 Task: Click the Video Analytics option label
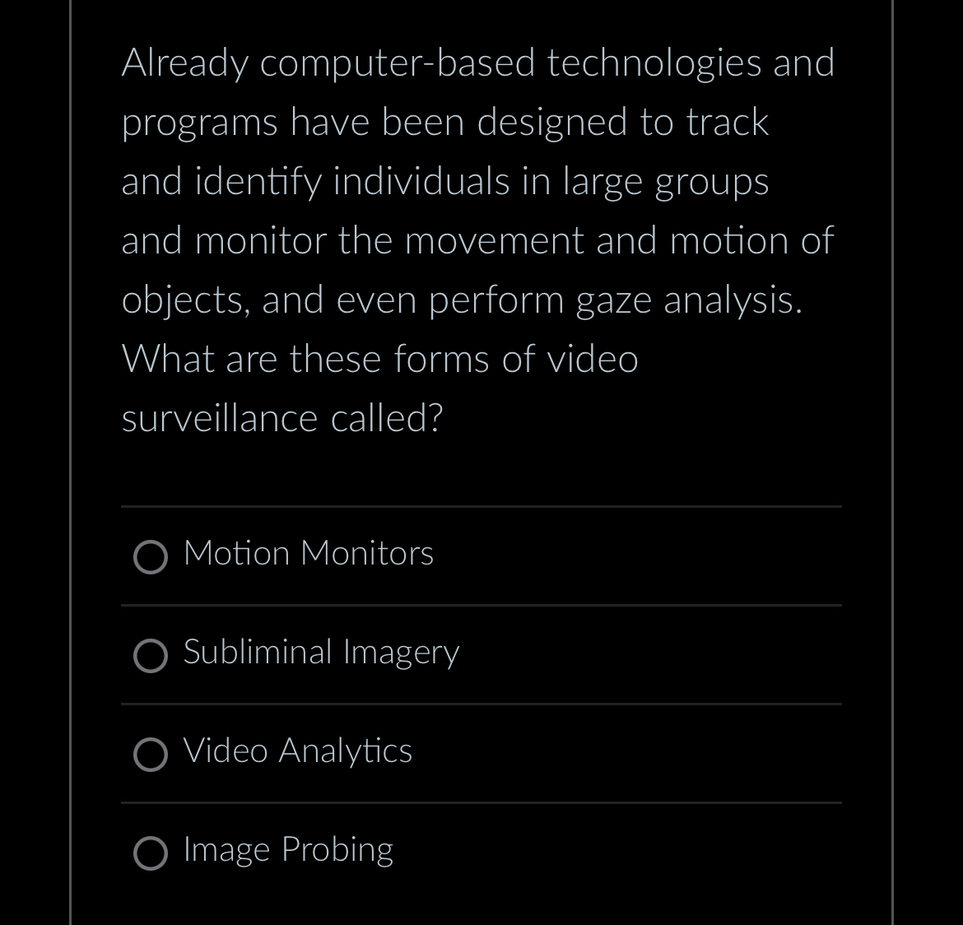point(297,751)
